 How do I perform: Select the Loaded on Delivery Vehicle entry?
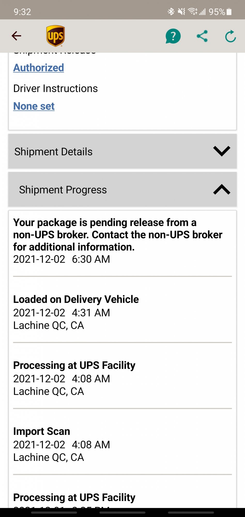click(x=76, y=299)
